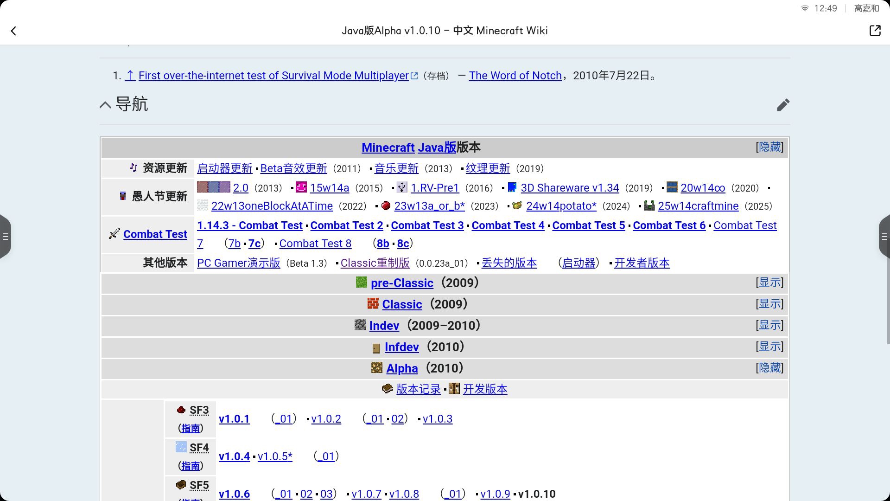Show the pre-Classic versions section

[x=769, y=283]
